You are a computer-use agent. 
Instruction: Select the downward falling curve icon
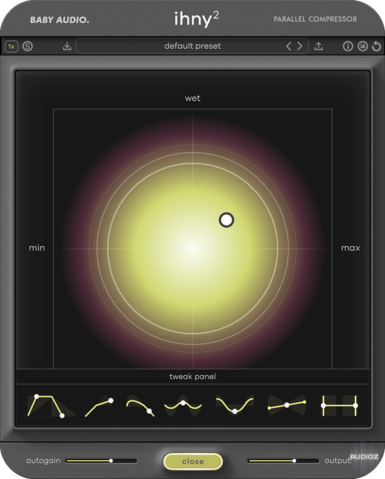tap(141, 406)
